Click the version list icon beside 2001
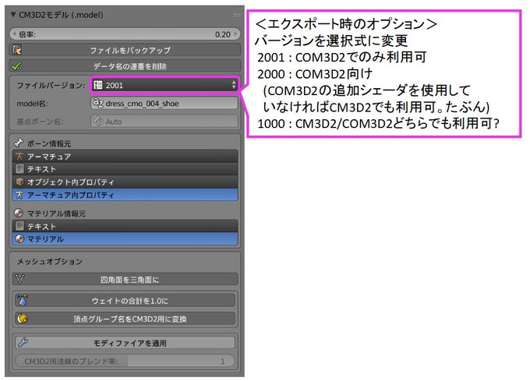530x381 pixels. [98, 85]
